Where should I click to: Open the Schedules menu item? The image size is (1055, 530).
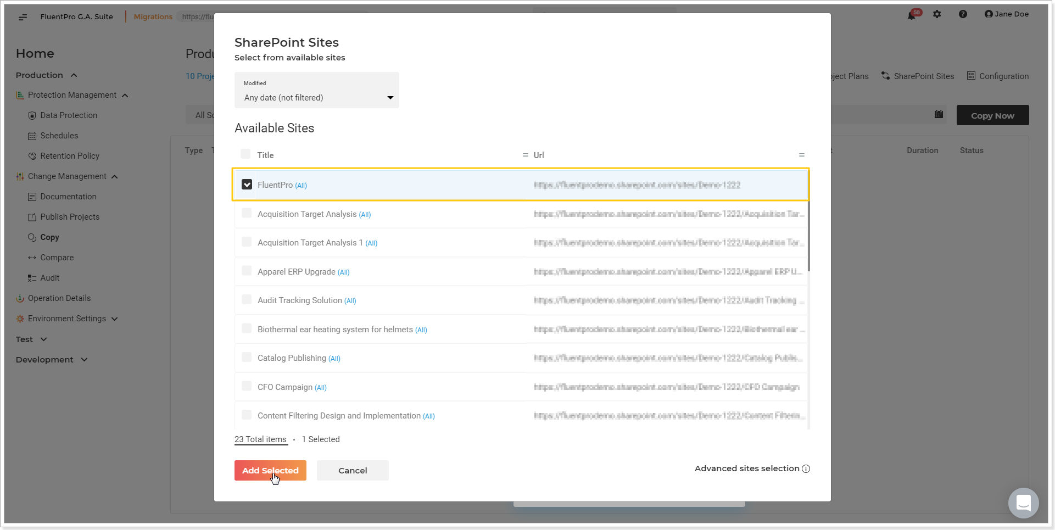pyautogui.click(x=59, y=136)
